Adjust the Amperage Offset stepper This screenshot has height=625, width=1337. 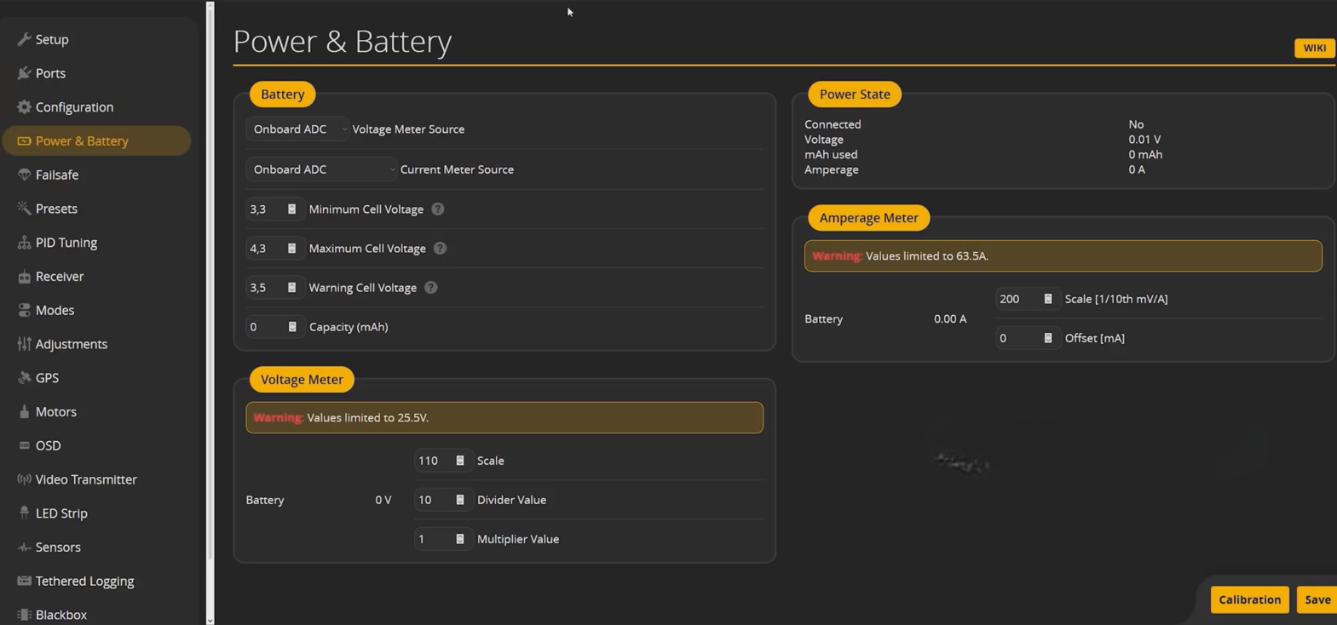coord(1048,338)
